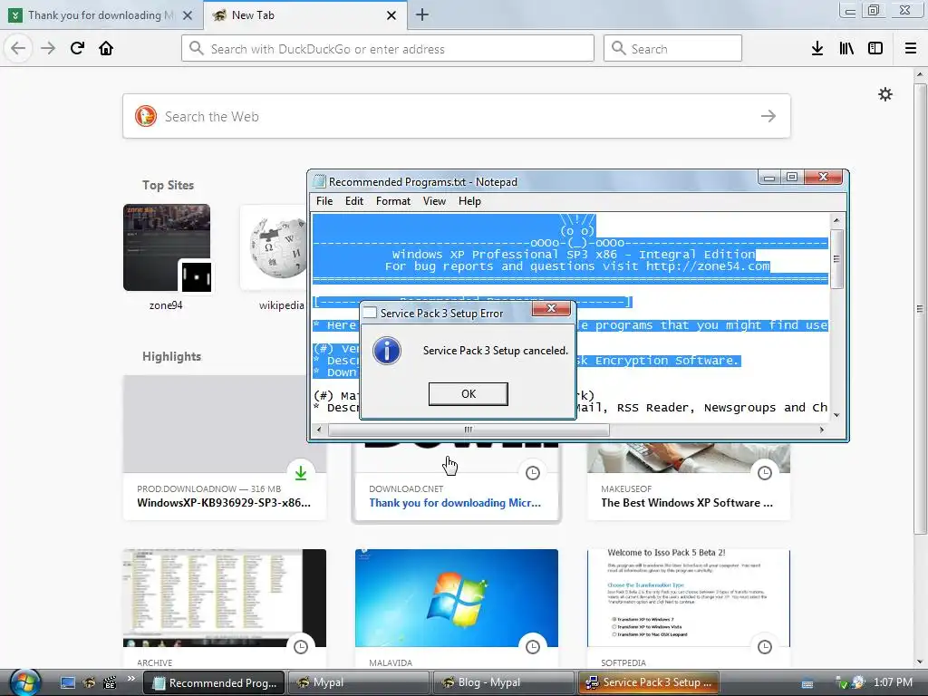This screenshot has height=696, width=928.
Task: Open the wikipedia top site tile
Action: click(x=274, y=248)
